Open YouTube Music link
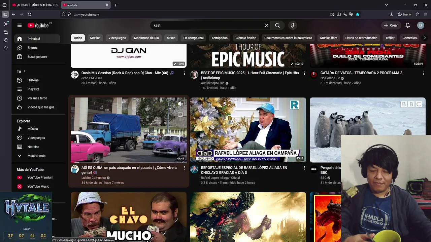This screenshot has width=431, height=242. [37, 187]
